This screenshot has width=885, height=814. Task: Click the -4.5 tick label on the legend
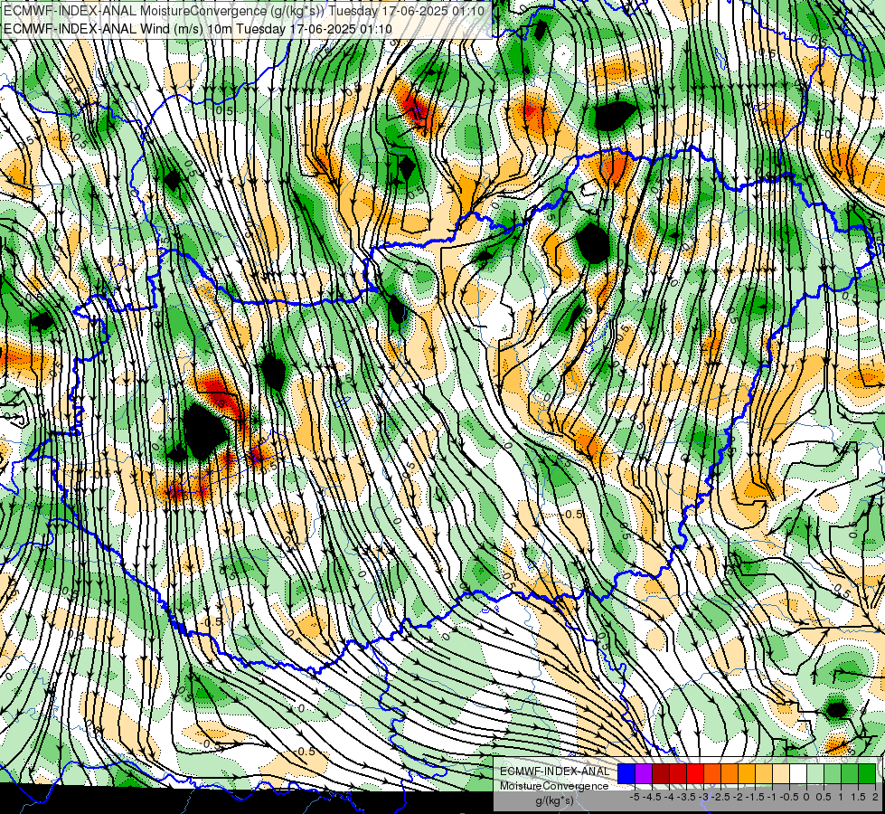[652, 797]
